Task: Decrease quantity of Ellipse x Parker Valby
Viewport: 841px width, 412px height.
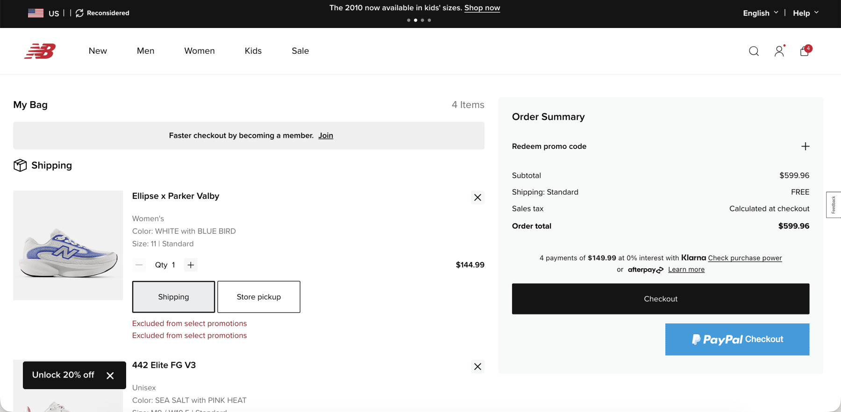Action: [x=139, y=265]
